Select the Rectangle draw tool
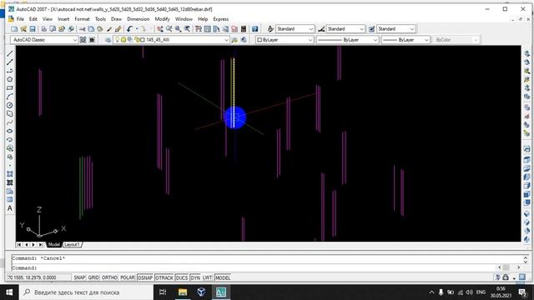 click(x=10, y=88)
